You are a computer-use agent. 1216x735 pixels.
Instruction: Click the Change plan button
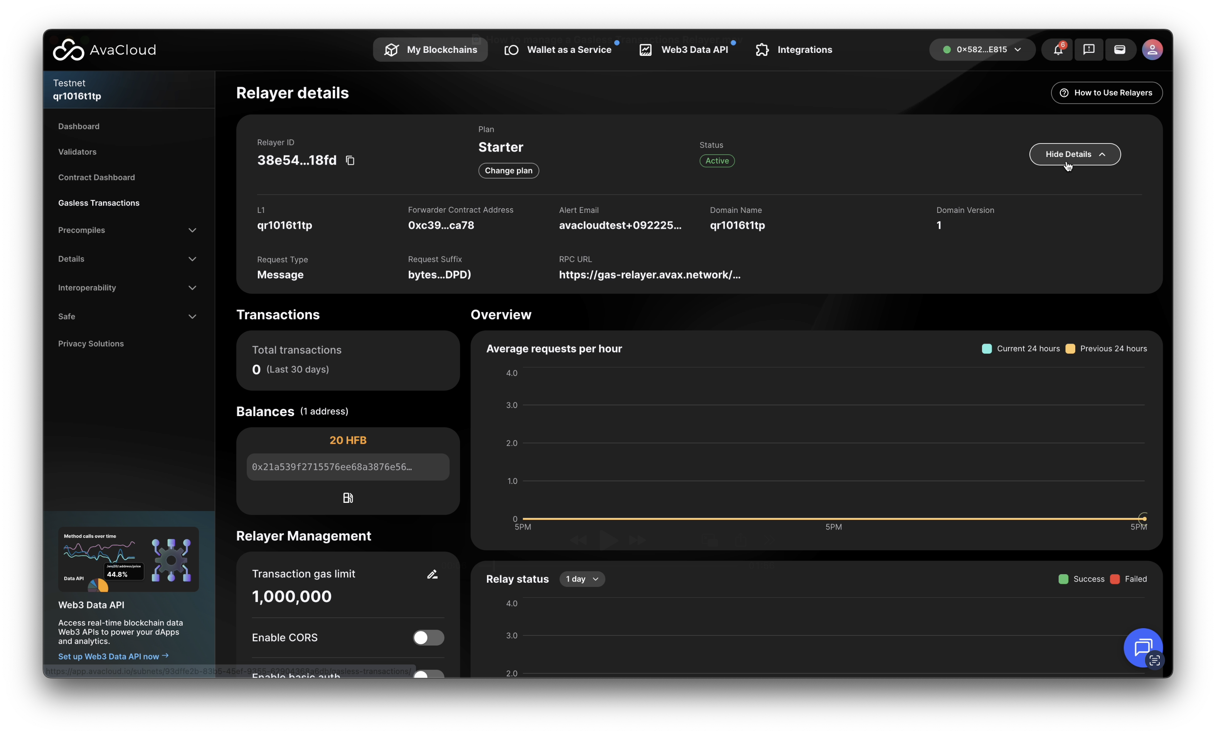[x=508, y=171]
